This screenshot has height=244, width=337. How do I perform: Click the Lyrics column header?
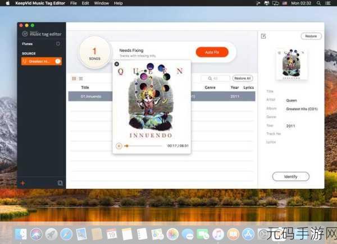pyautogui.click(x=248, y=88)
